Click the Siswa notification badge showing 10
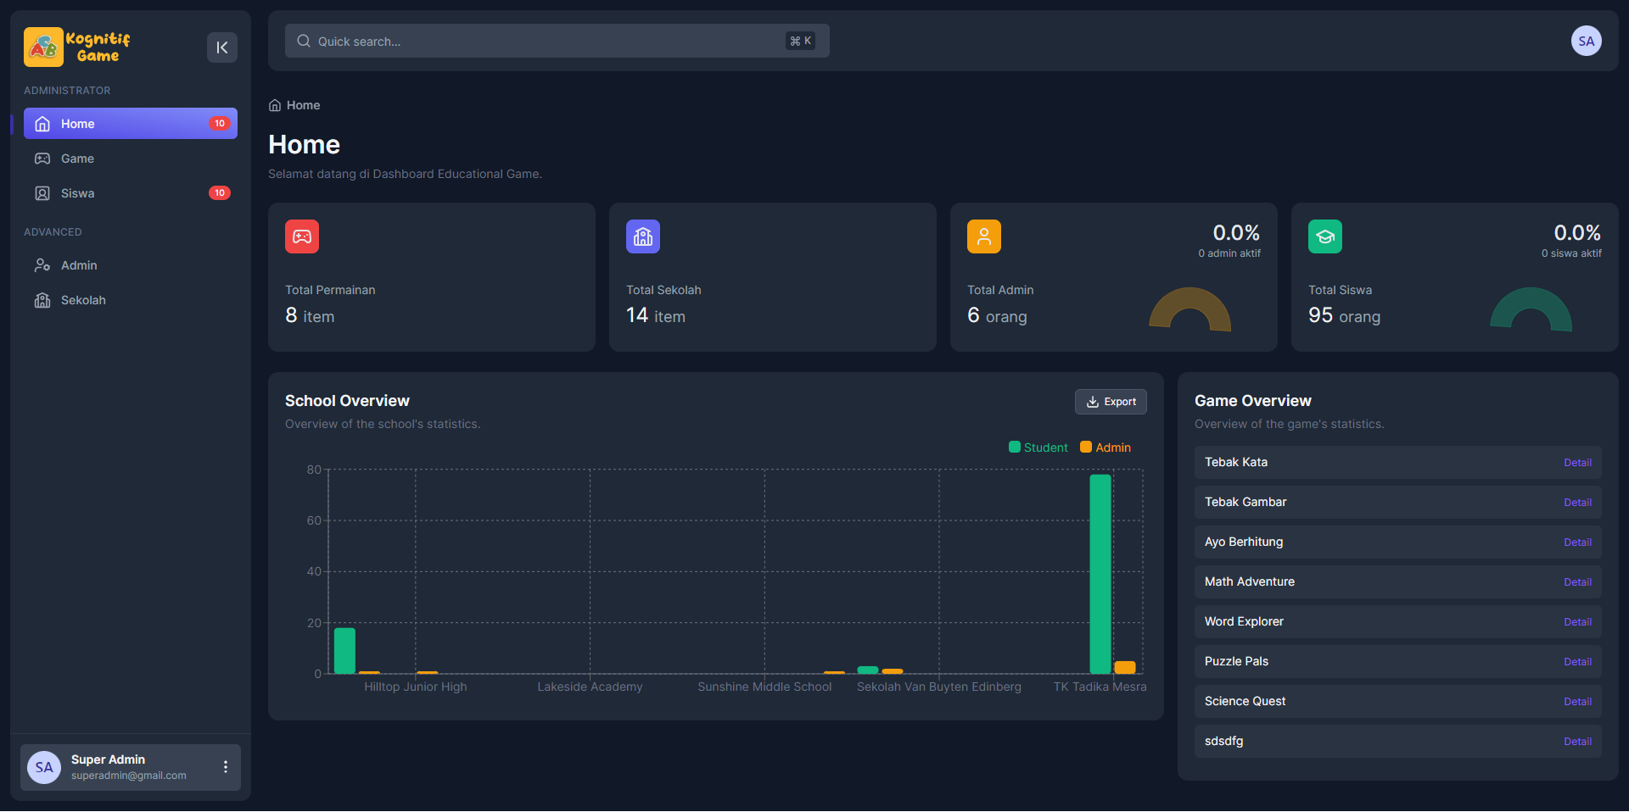 pyautogui.click(x=220, y=193)
